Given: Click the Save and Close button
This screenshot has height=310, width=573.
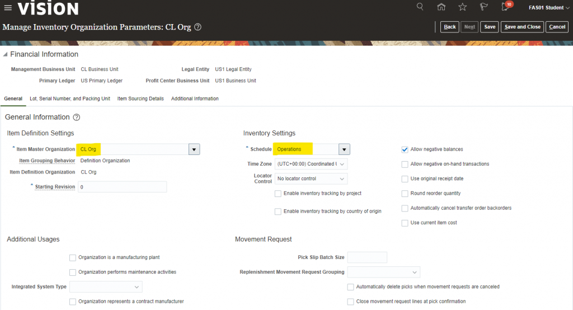Looking at the screenshot, I should click(522, 27).
